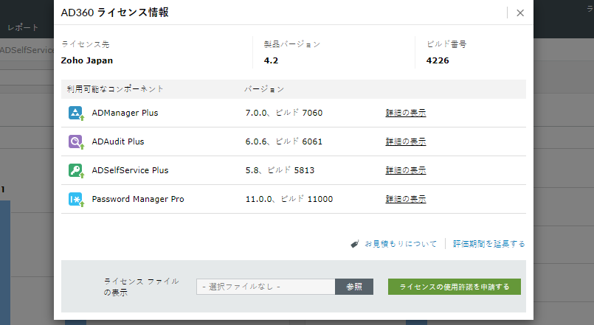This screenshot has width=594, height=325.
Task: Click the Password Manager Pro icon
Action: (x=76, y=199)
